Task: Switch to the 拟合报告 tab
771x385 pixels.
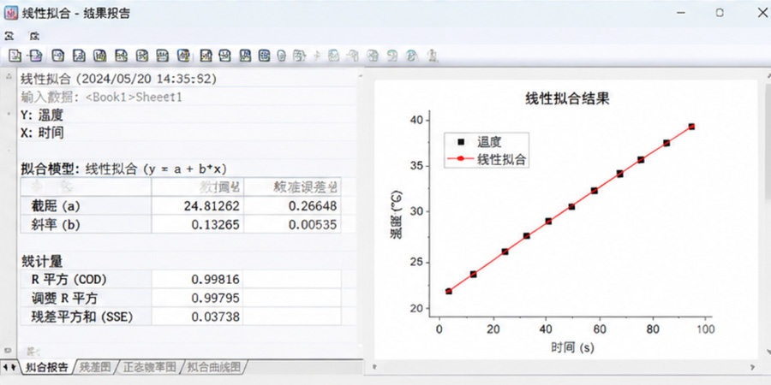Action: (x=46, y=367)
